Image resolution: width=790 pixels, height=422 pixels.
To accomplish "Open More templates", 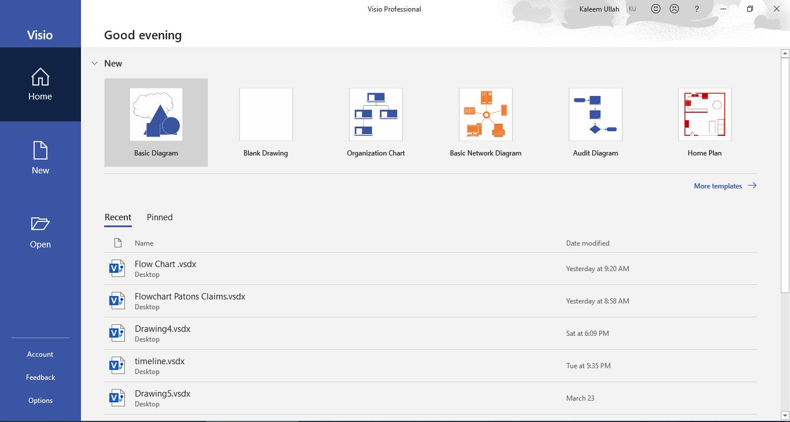I will click(718, 186).
